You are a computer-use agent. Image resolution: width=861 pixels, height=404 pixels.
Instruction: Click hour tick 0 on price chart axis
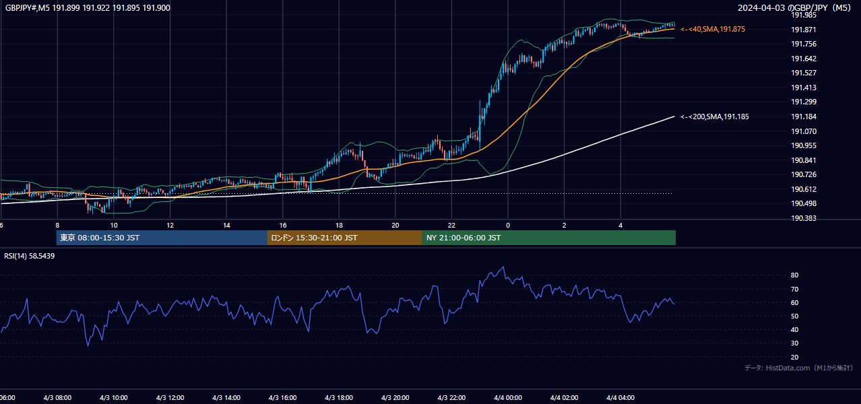[x=508, y=225]
